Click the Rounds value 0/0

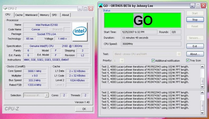click(176, 32)
